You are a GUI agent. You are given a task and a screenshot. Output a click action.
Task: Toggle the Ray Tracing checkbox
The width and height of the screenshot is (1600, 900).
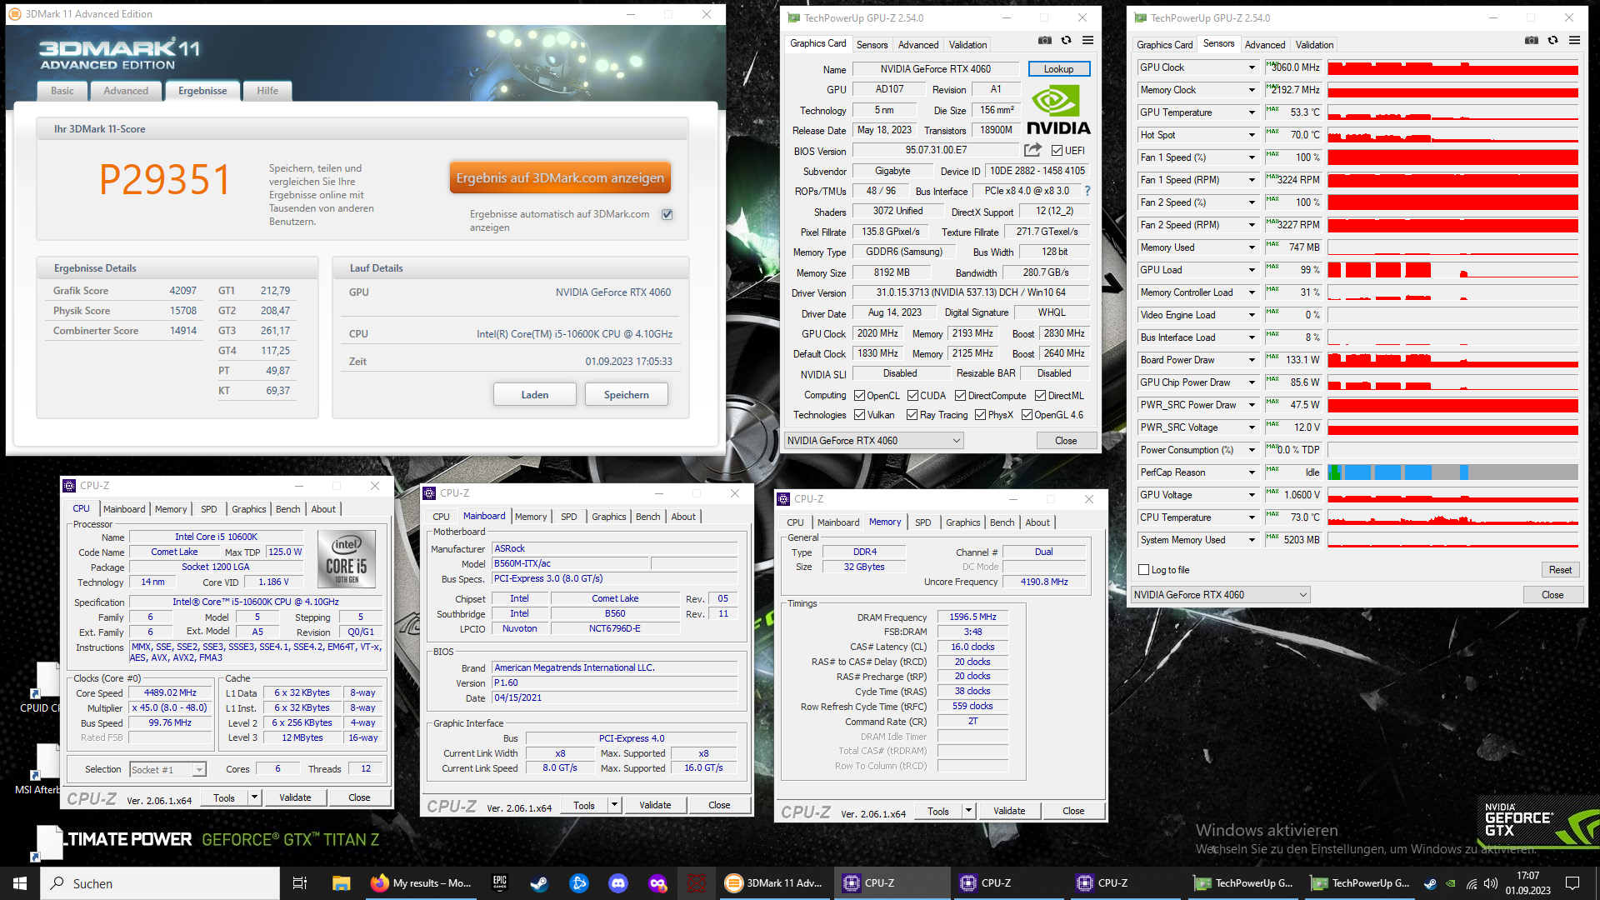(x=912, y=415)
